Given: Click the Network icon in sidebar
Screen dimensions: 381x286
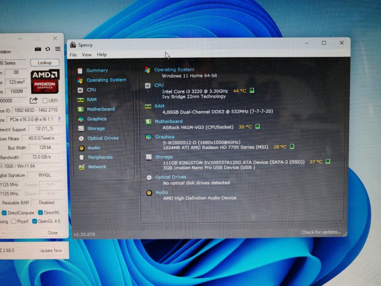Looking at the screenshot, I should 82,167.
